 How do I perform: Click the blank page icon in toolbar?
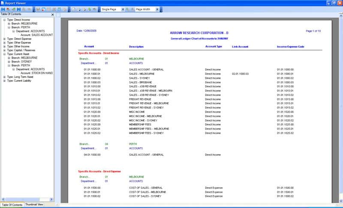point(74,9)
